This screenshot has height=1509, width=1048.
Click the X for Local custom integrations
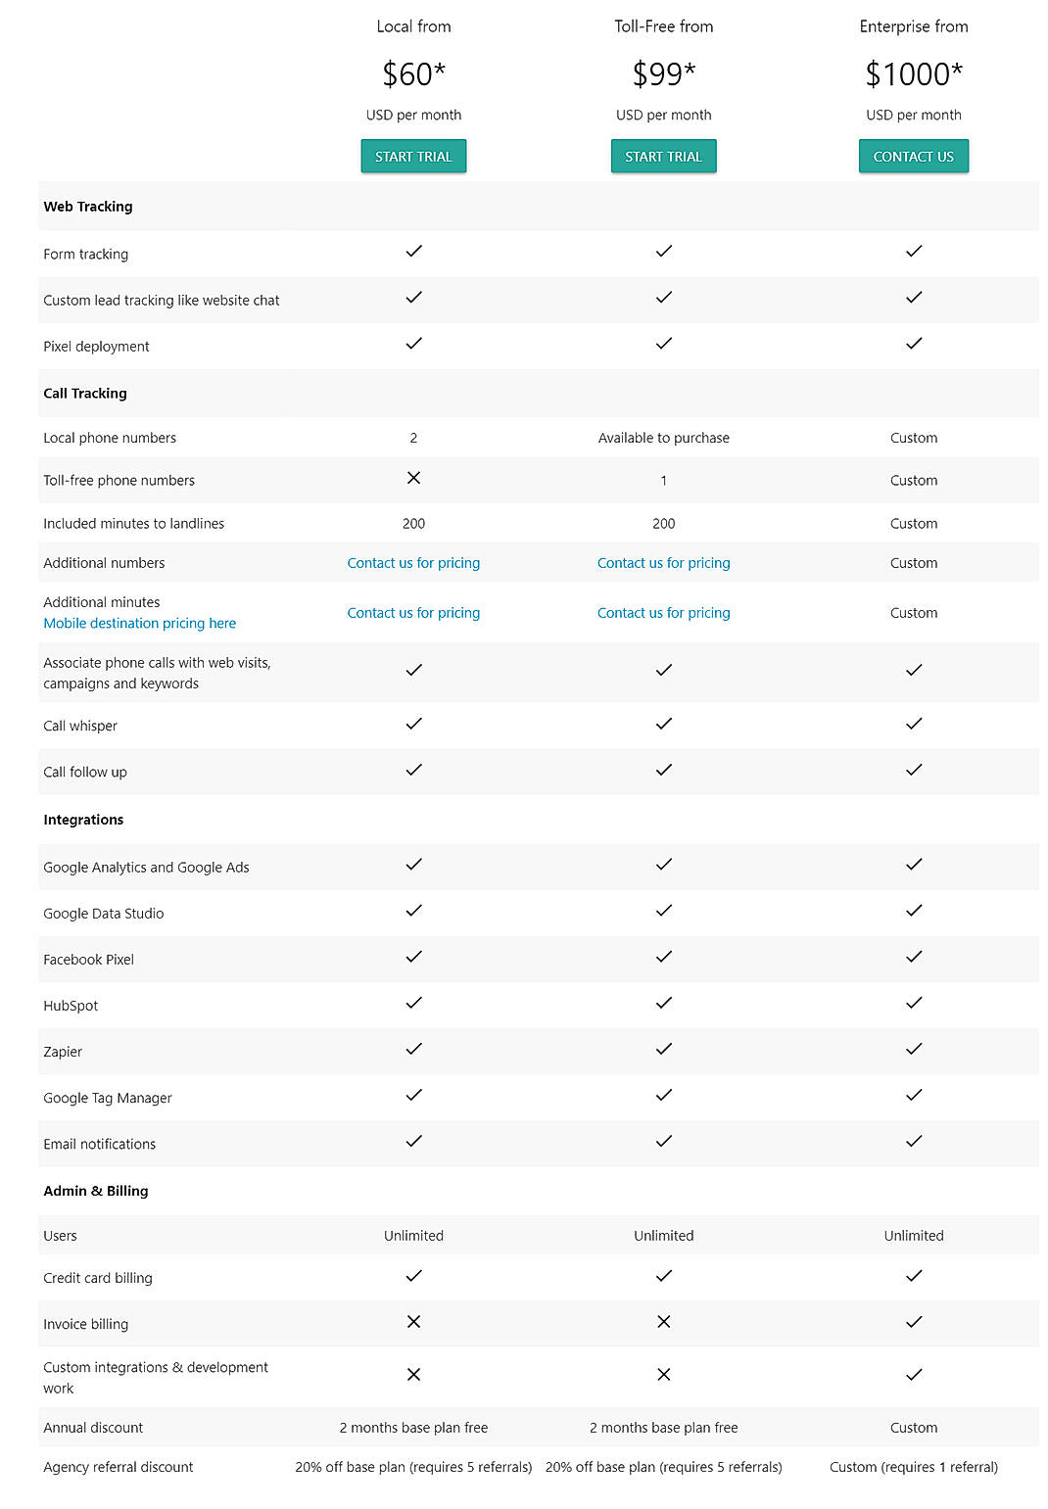pyautogui.click(x=413, y=1374)
